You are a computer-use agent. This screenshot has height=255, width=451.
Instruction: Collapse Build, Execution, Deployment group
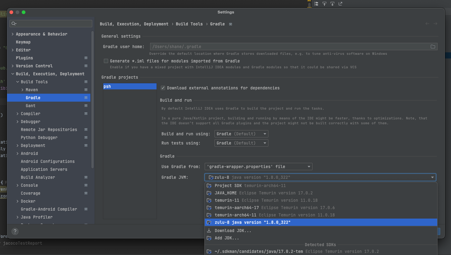point(13,74)
